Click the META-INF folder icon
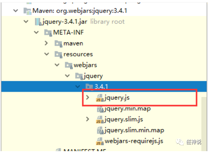The height and width of the screenshot is (154, 209). 48,33
